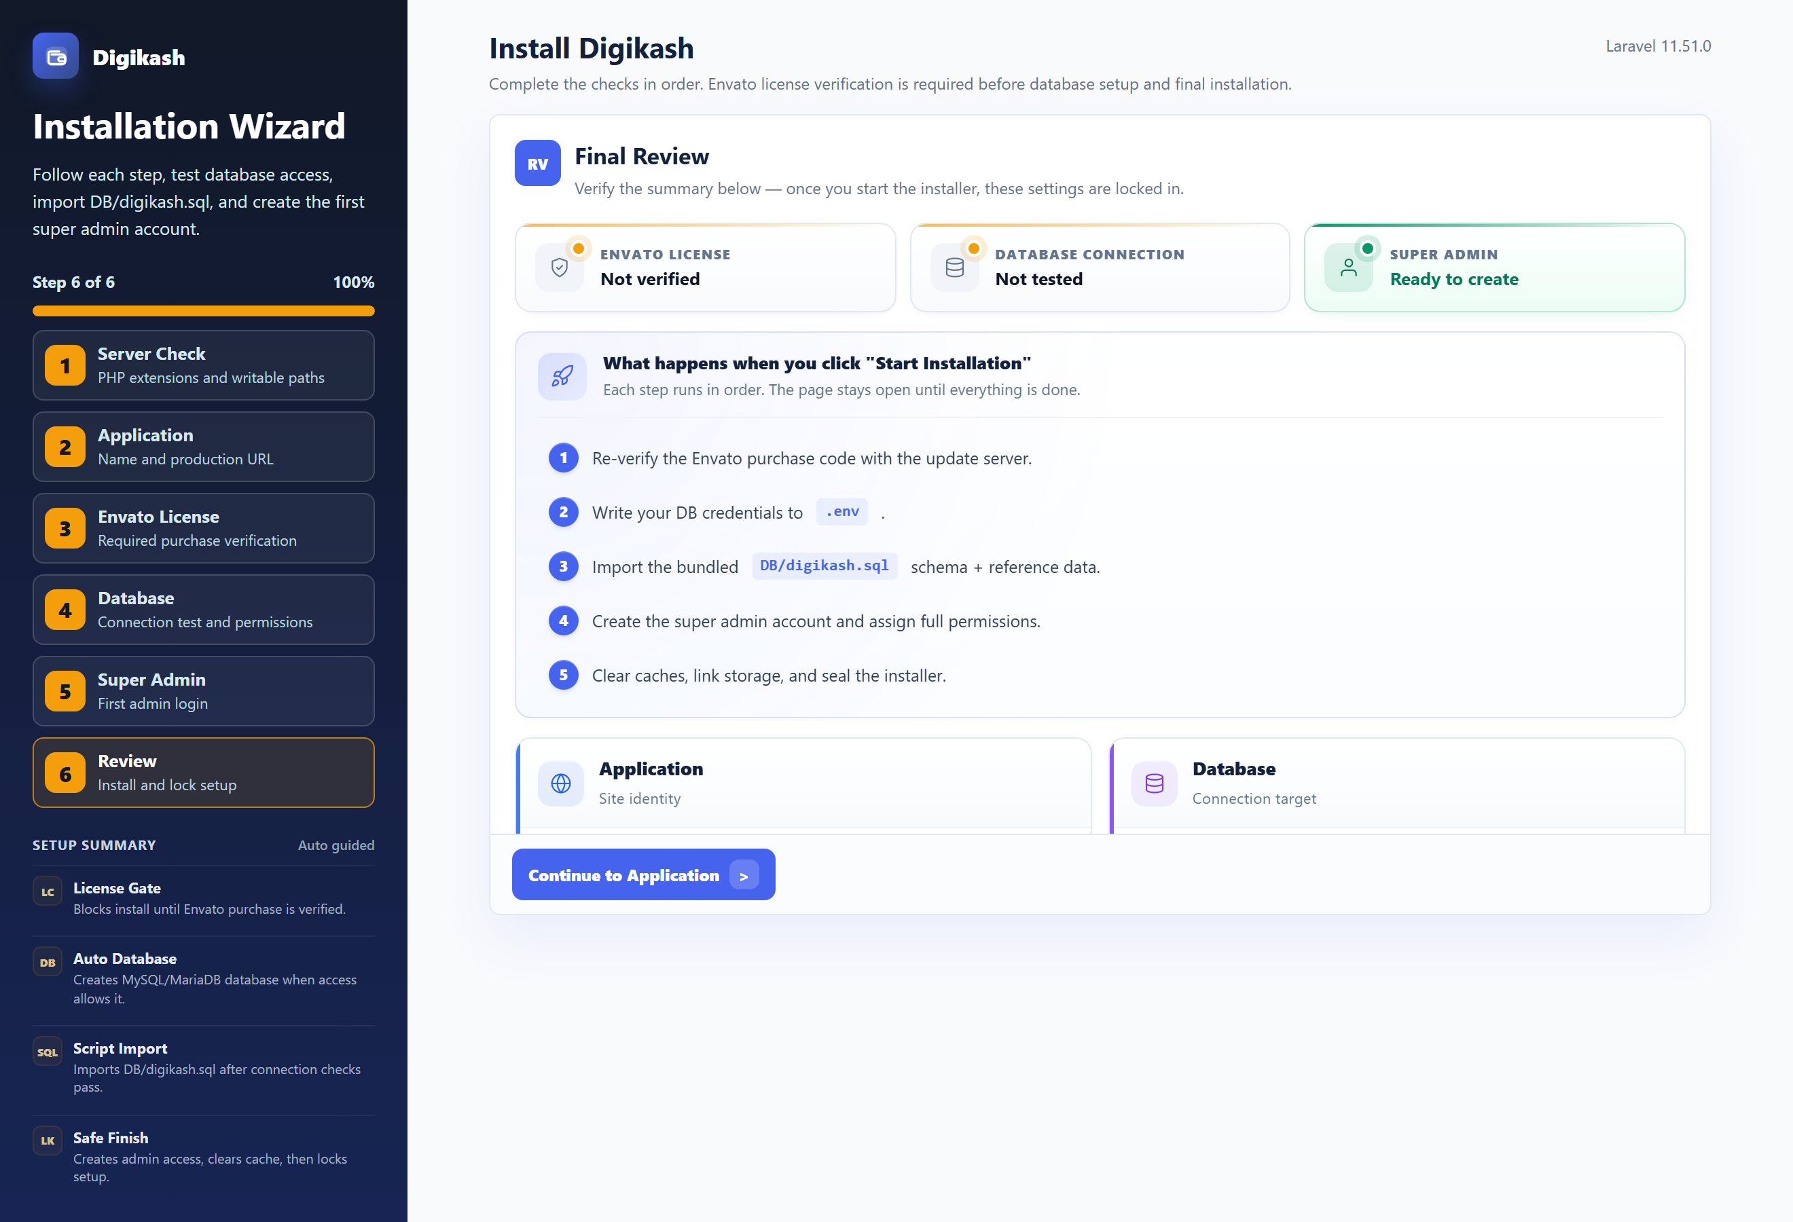Click step number 5 badge for Super Admin
Image resolution: width=1793 pixels, height=1222 pixels.
click(x=65, y=692)
